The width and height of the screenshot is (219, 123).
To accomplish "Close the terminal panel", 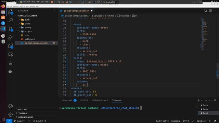I will (x=215, y=100).
